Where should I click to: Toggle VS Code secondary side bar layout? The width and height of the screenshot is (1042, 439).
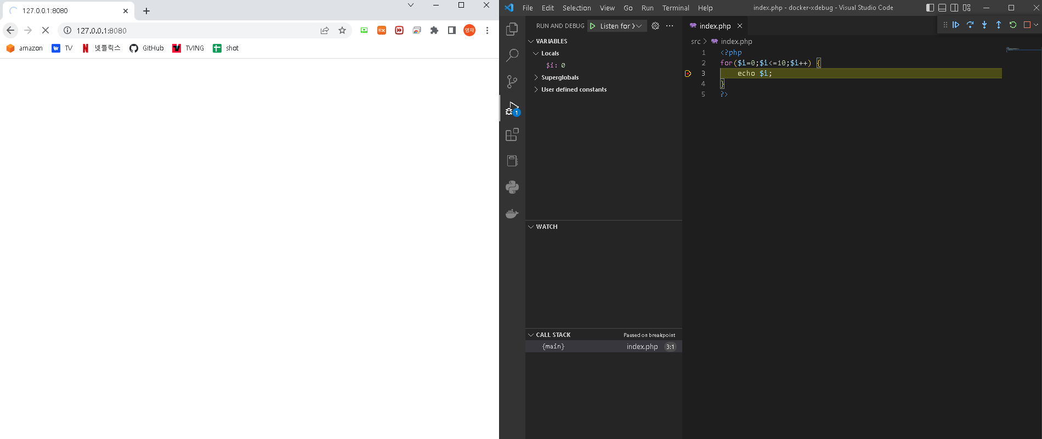click(954, 8)
